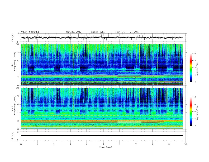The width and height of the screenshot is (209, 162).
Task: Click the "9" tick on the time axis
Action: pyautogui.click(x=169, y=144)
